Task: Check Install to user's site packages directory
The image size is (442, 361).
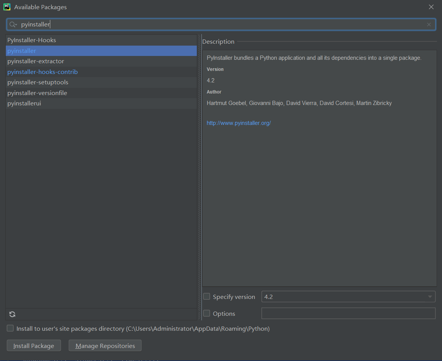Action: (x=10, y=328)
